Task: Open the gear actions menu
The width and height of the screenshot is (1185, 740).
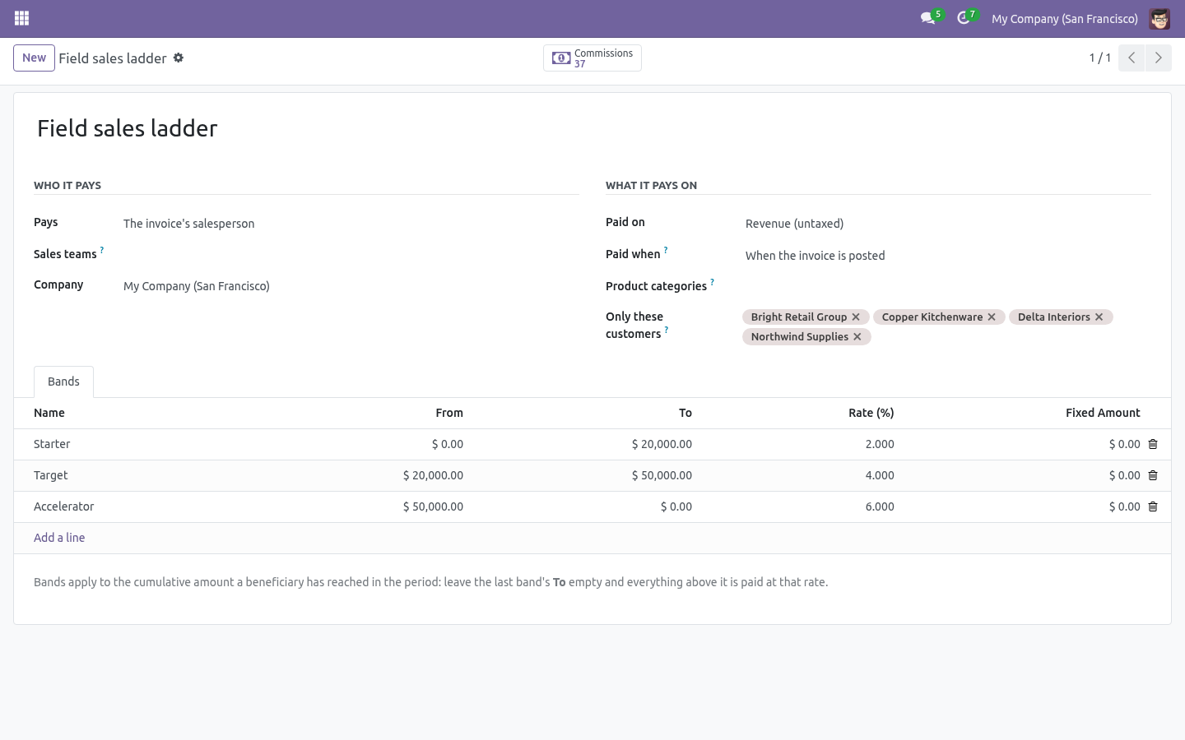Action: (x=179, y=58)
